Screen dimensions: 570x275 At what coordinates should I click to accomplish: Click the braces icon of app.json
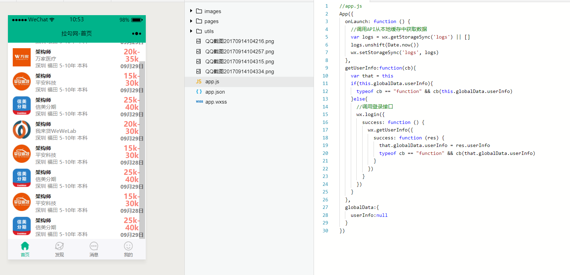[x=199, y=92]
